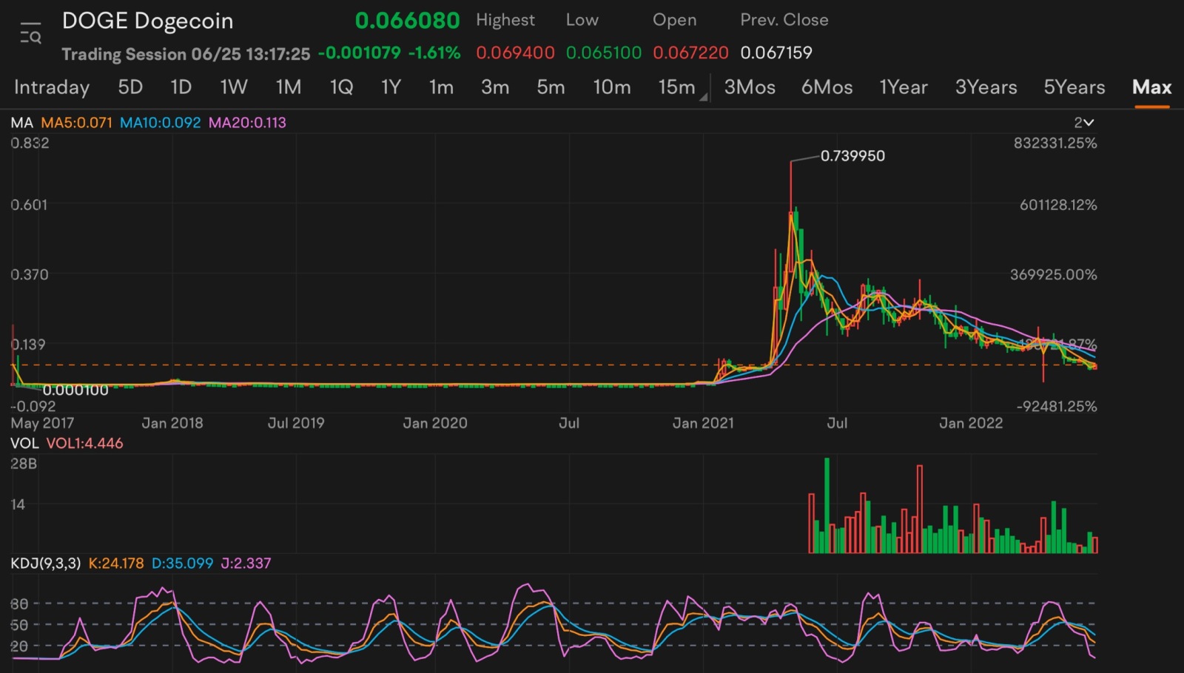Select the 10m minute interval

tap(612, 87)
